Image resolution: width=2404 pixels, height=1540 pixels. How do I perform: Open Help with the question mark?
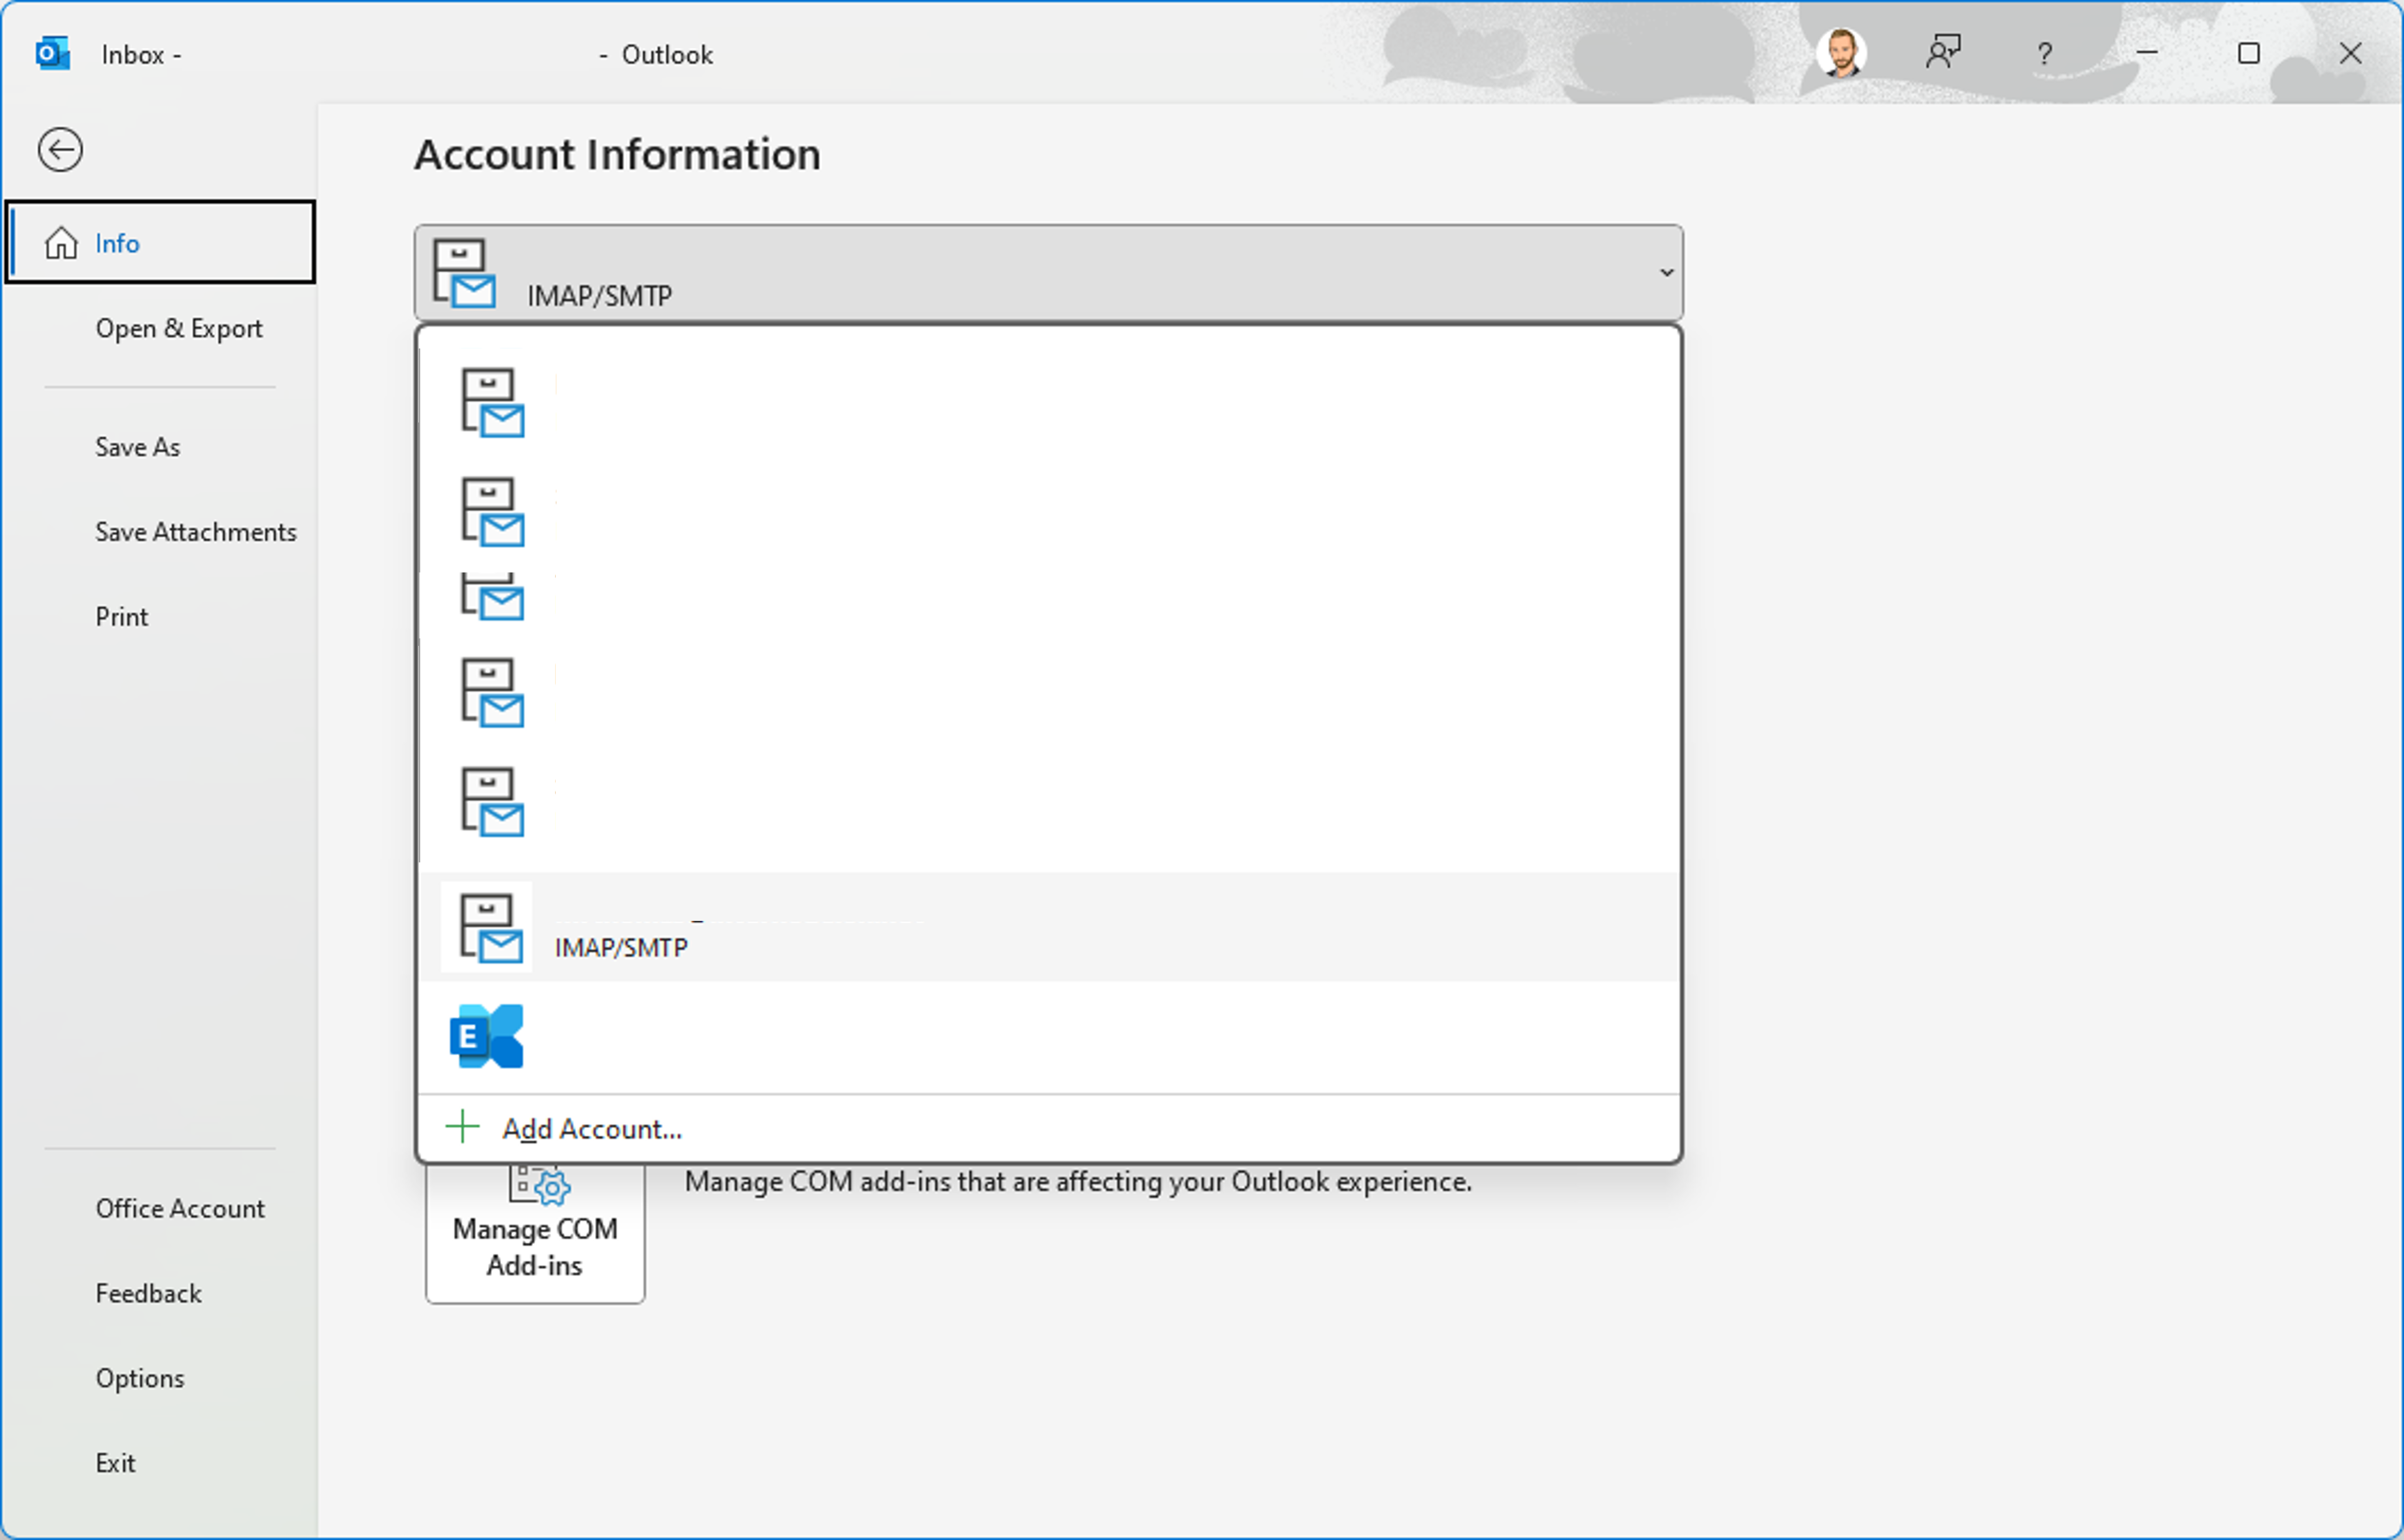click(2045, 53)
